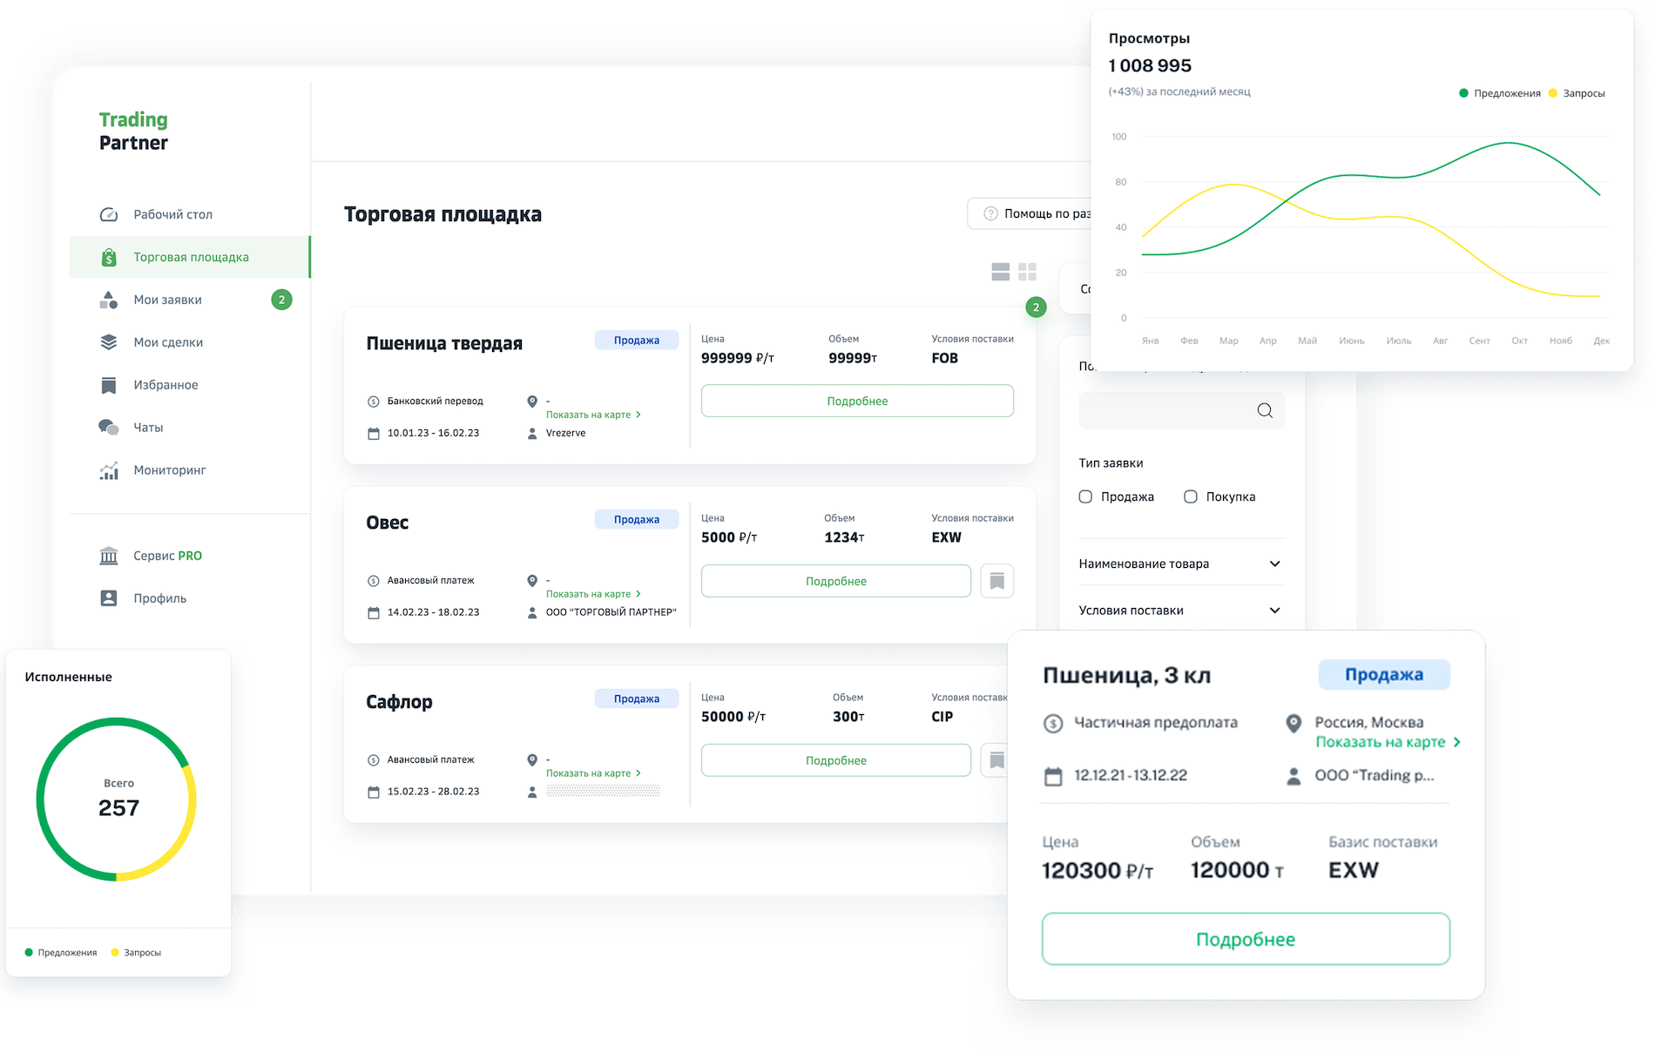Click Показать на карте in Пшеница твердая card

(593, 415)
